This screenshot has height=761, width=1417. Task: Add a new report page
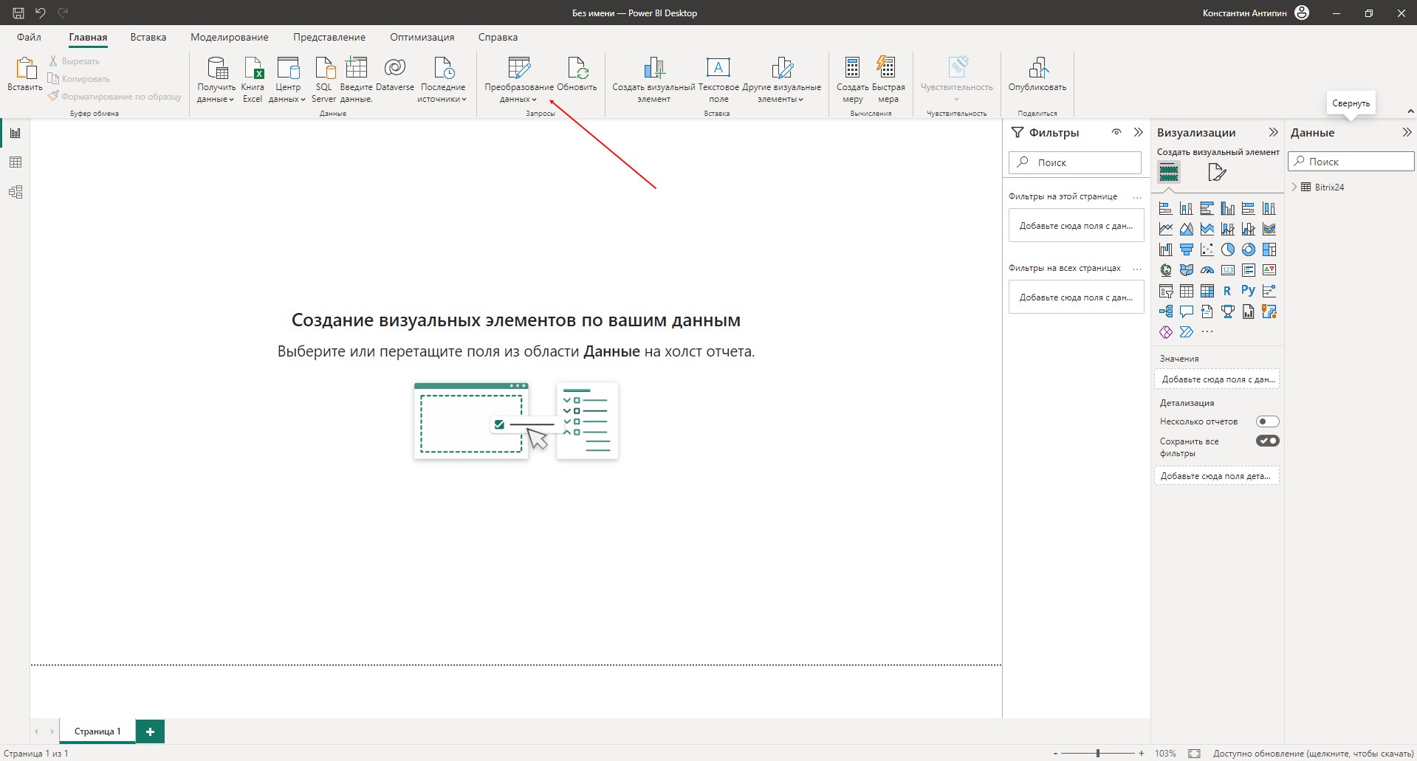click(151, 731)
